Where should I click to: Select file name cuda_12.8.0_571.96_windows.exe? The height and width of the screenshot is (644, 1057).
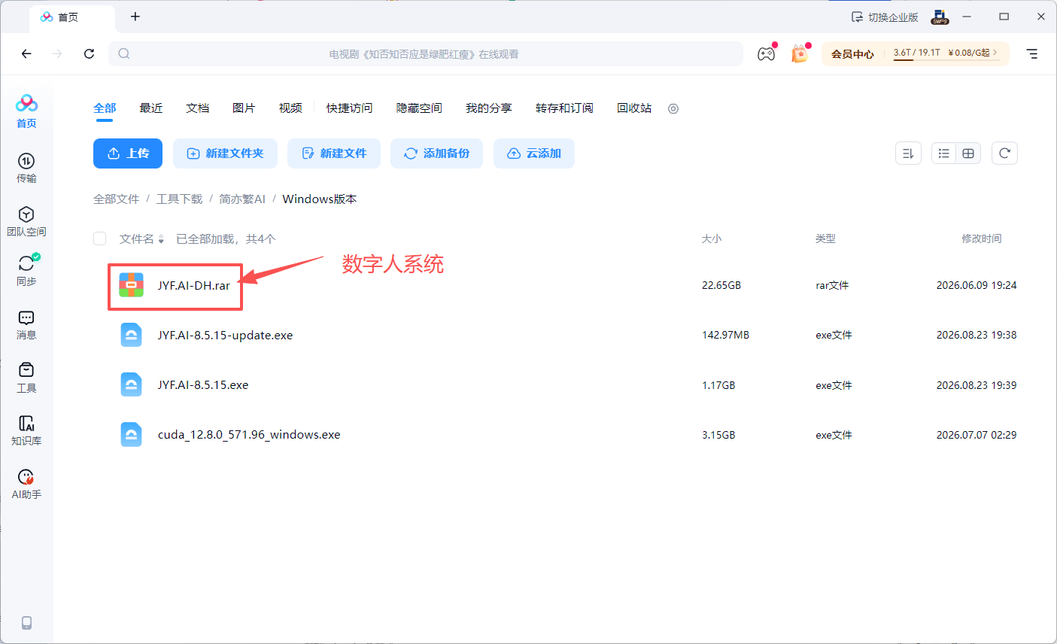(249, 434)
